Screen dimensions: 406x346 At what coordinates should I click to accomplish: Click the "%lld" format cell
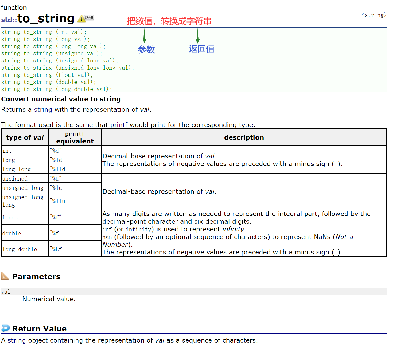(75, 169)
